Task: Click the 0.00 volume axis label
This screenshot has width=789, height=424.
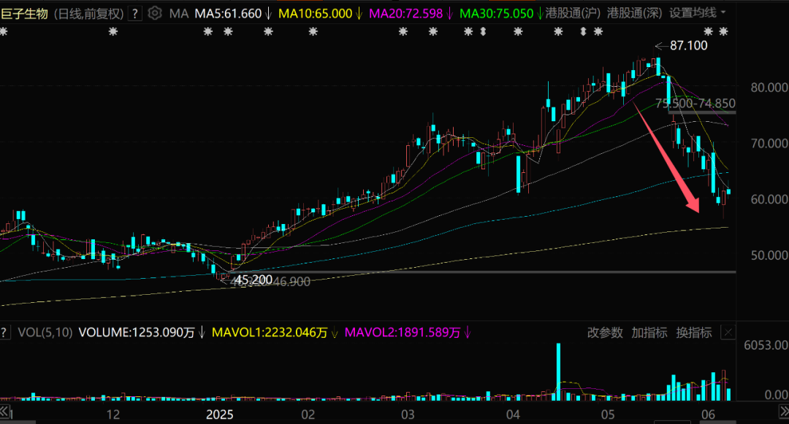Action: 776,395
